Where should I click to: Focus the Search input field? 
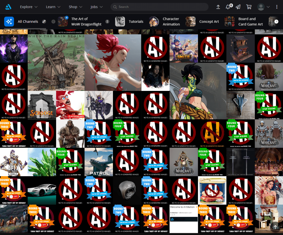point(159,7)
